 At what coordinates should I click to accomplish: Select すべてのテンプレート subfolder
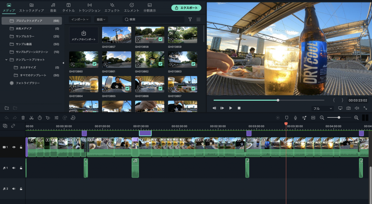[x=32, y=75]
